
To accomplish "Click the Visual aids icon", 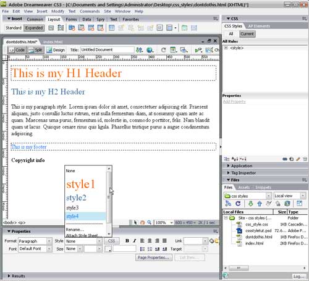I will (184, 50).
